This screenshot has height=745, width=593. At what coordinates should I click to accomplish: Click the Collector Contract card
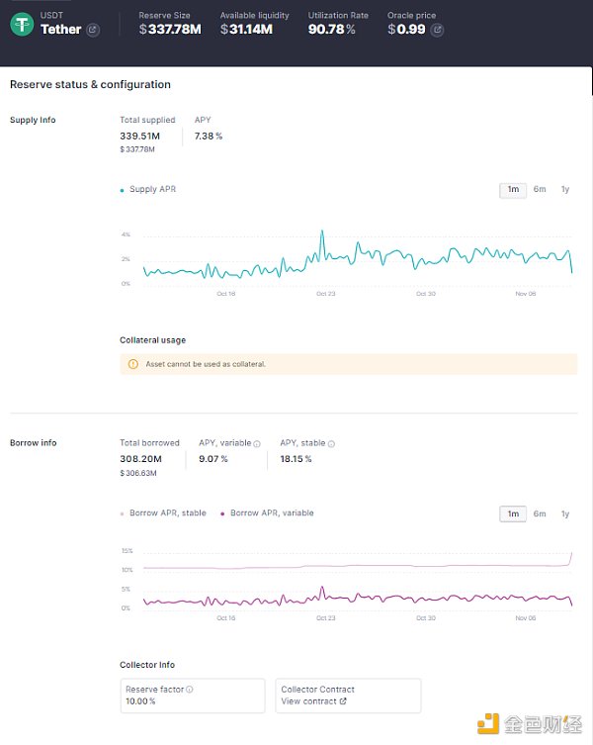coord(348,696)
